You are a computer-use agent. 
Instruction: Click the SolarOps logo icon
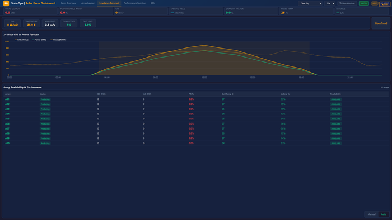(6, 3)
